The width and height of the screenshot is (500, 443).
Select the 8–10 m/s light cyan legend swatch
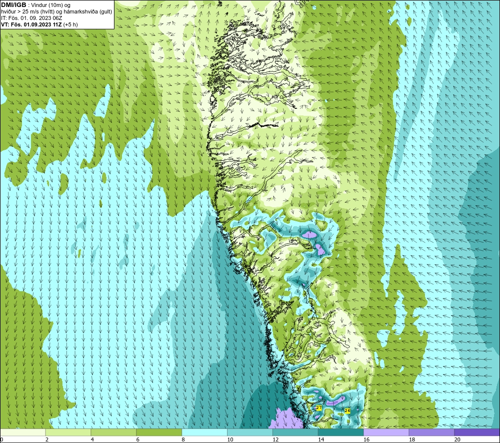click(204, 432)
